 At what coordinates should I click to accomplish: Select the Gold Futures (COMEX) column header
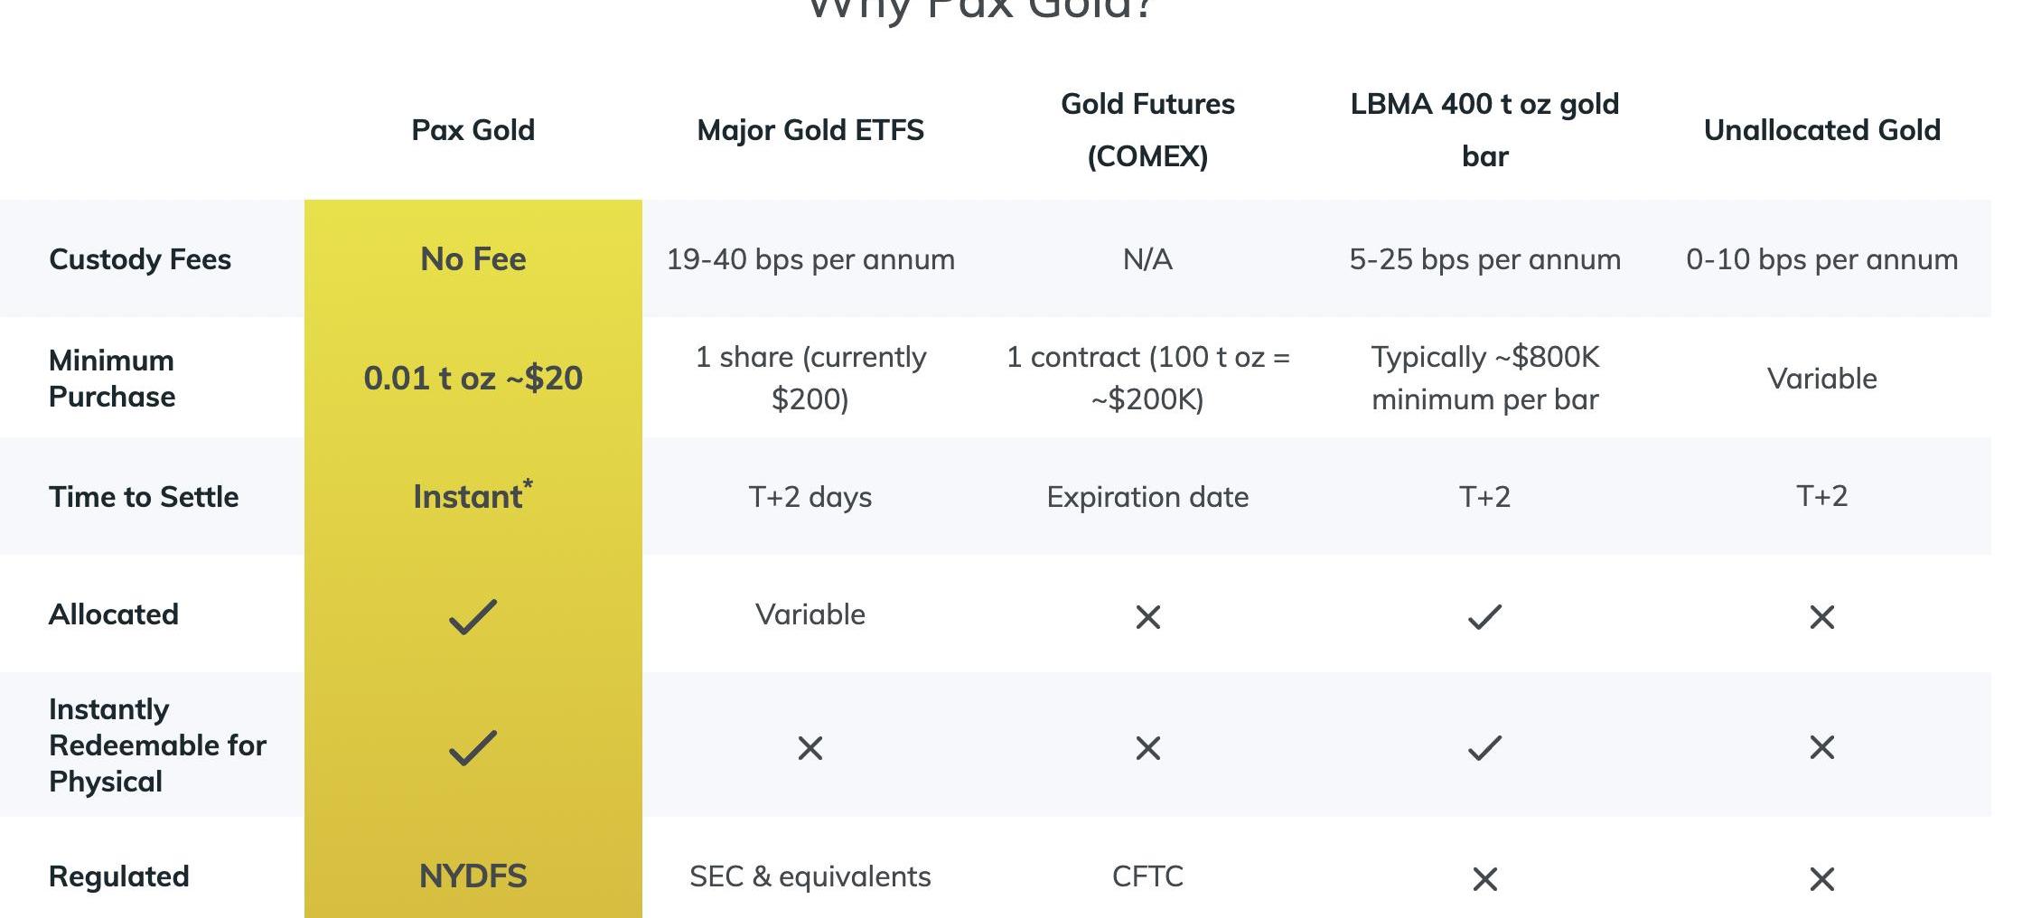1147,130
